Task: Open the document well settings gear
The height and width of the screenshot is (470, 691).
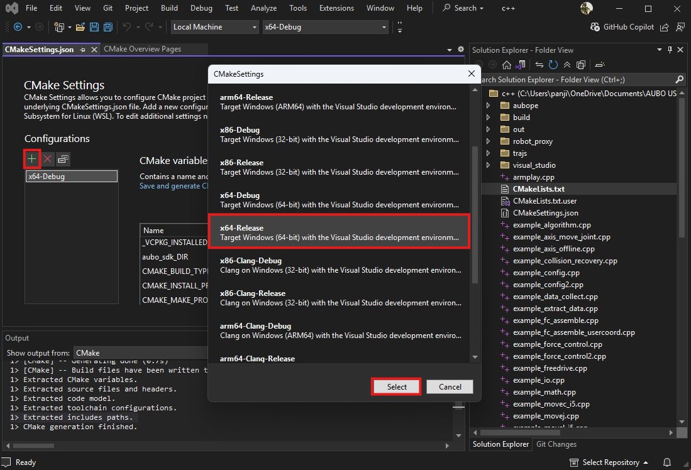Action: click(460, 50)
